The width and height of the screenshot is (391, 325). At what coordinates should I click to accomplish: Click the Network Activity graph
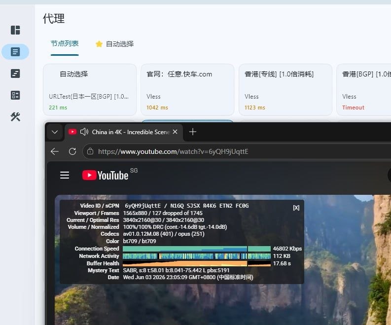197,256
